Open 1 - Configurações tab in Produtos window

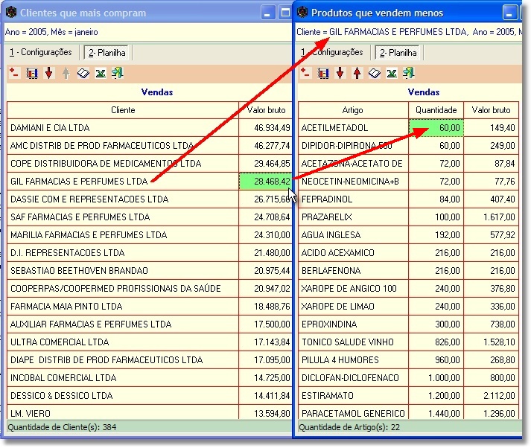point(332,52)
